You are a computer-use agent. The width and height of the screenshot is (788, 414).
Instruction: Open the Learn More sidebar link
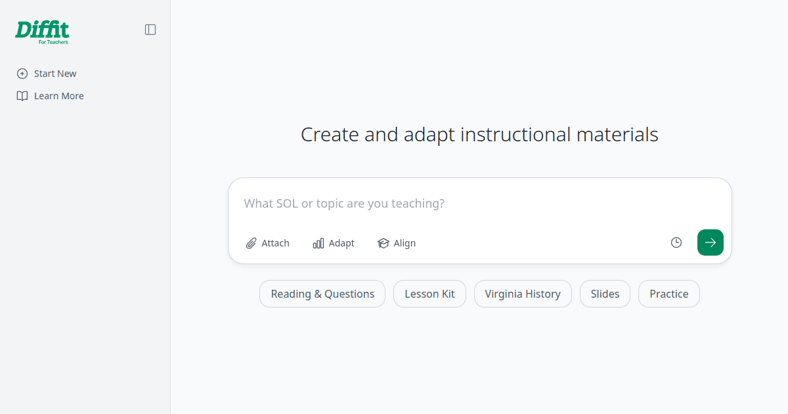51,96
